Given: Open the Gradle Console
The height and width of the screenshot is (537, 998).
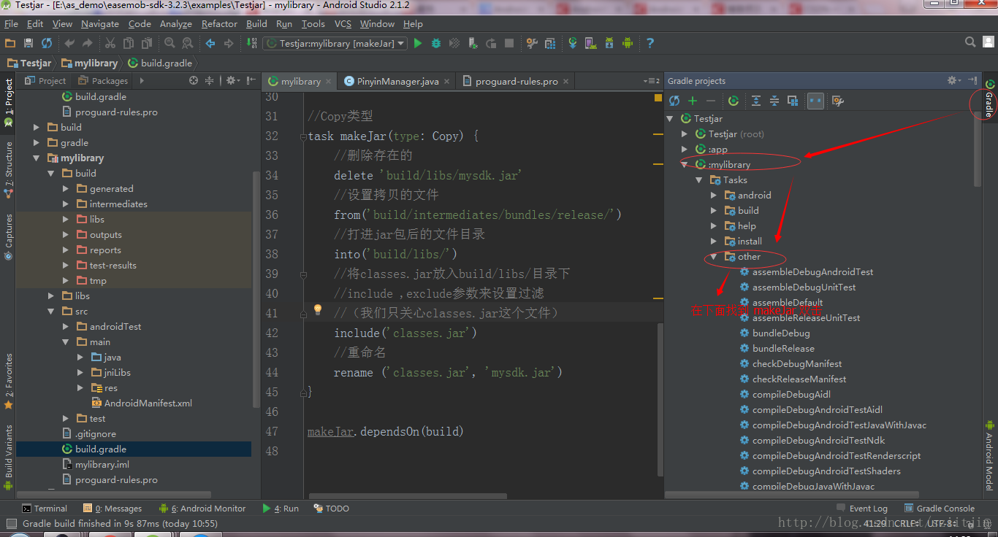Looking at the screenshot, I should click(940, 509).
